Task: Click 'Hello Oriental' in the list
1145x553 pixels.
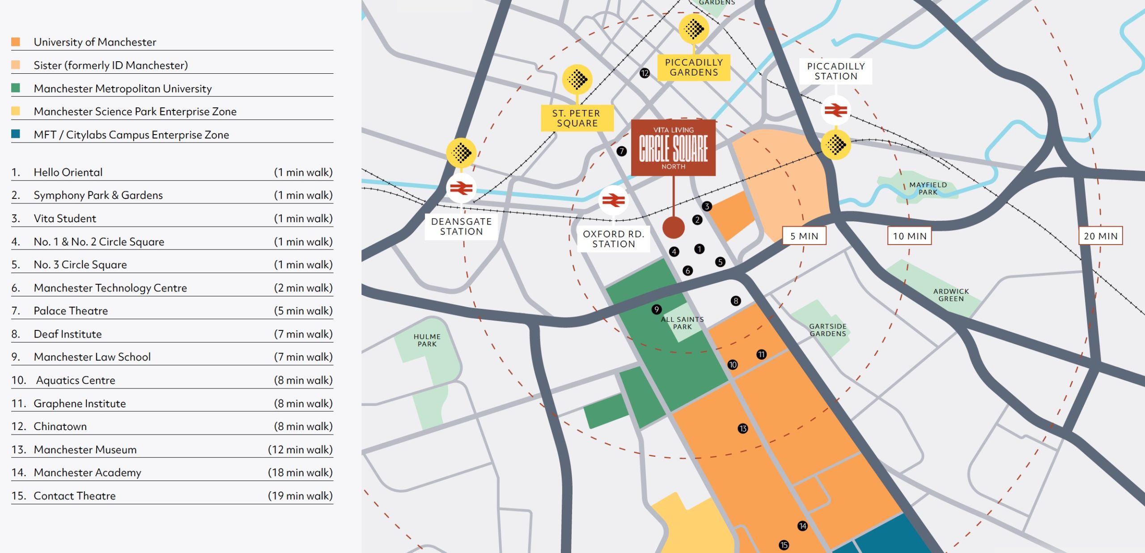Action: coord(68,172)
